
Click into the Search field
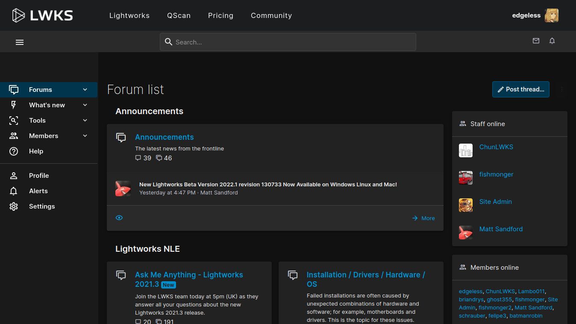288,42
